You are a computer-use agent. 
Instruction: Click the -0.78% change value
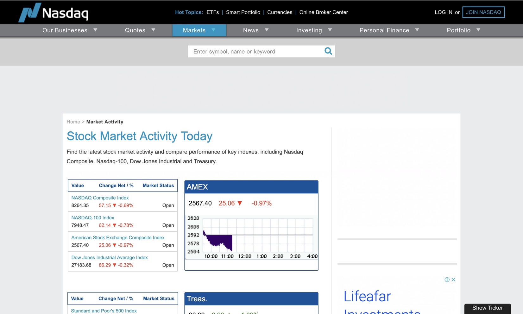tap(126, 225)
